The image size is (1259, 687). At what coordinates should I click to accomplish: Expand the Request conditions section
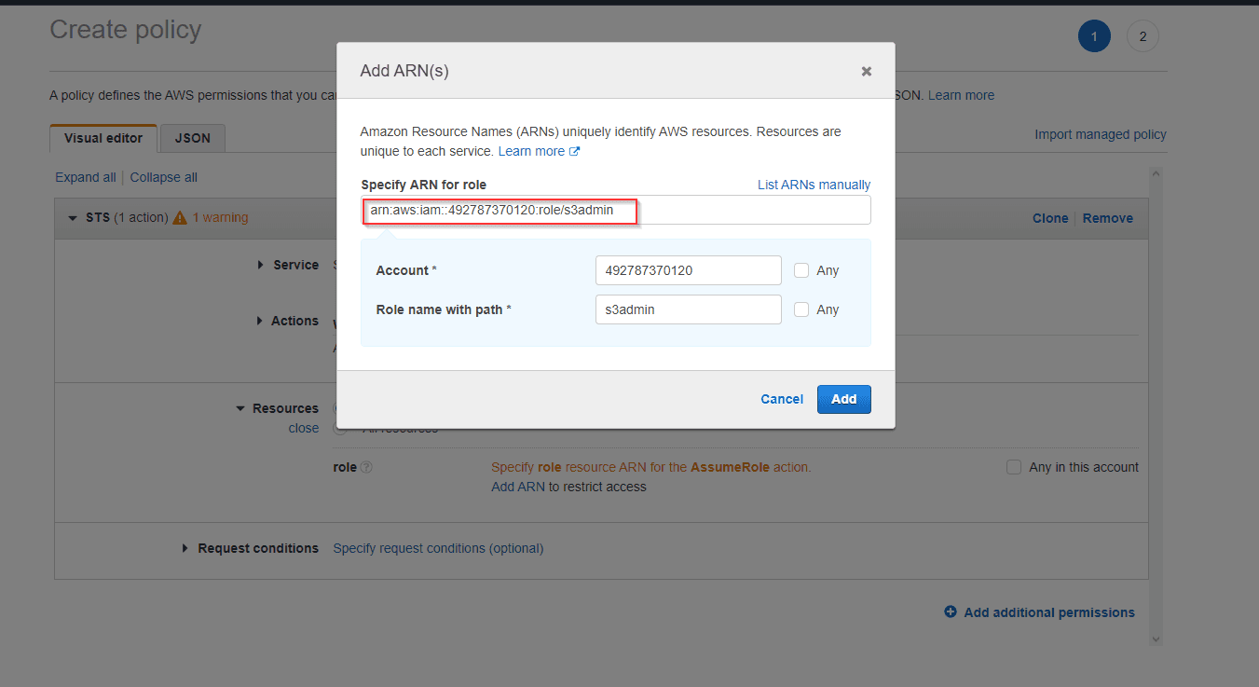pos(185,548)
